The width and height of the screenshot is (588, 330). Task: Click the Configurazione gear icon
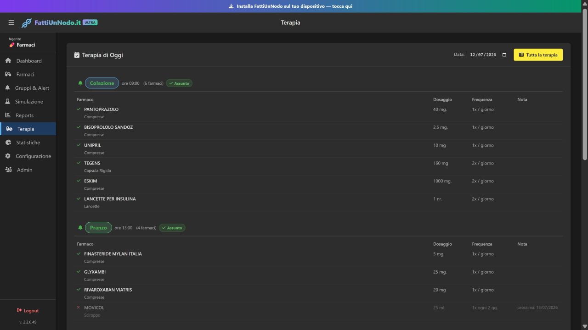(x=8, y=156)
